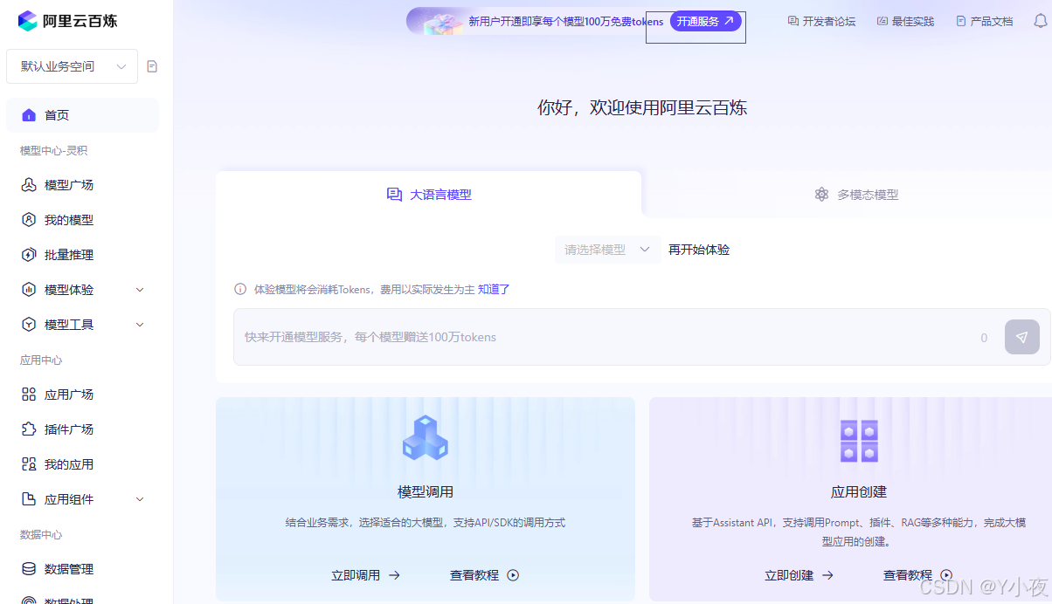Click the 我的应用 sidebar icon

29,464
